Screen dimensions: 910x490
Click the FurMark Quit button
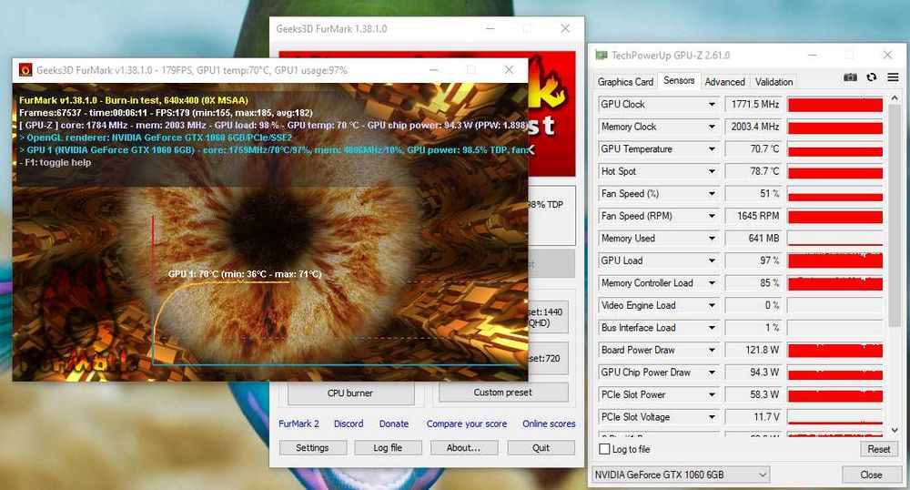541,447
